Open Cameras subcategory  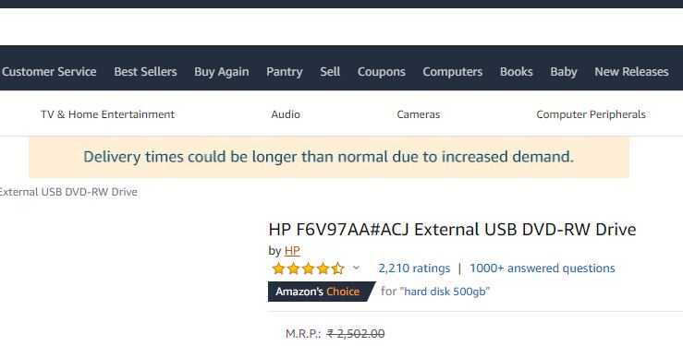[418, 114]
